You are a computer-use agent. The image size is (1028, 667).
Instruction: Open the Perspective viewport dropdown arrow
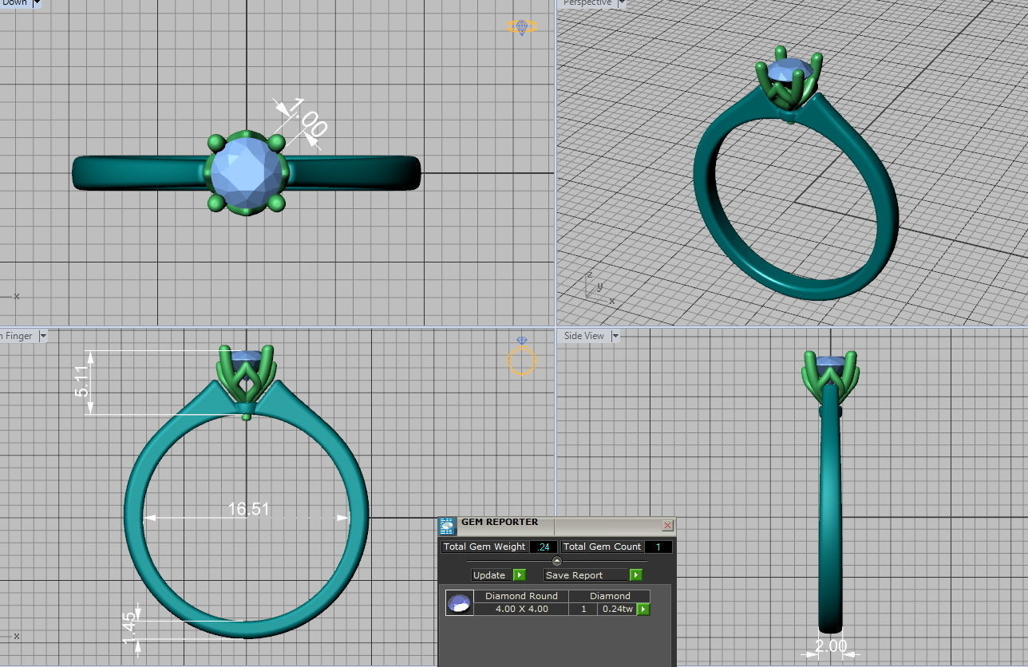622,3
